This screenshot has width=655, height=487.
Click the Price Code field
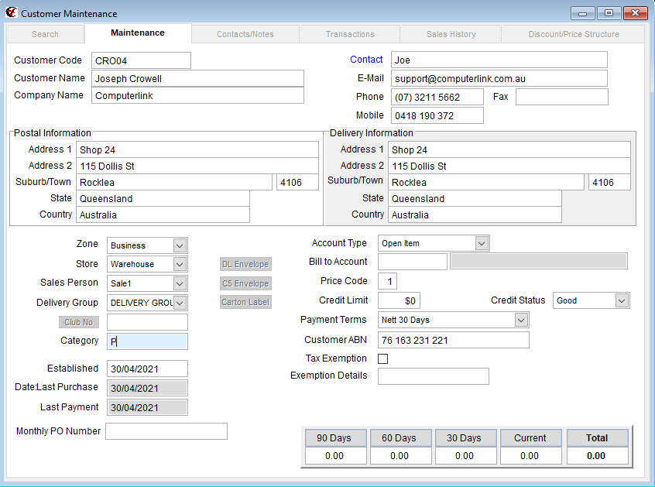[387, 281]
